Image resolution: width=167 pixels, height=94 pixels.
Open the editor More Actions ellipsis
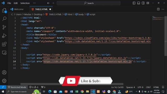click(x=163, y=9)
